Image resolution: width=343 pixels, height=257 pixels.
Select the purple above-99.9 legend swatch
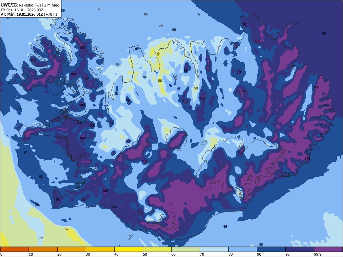[328, 249]
